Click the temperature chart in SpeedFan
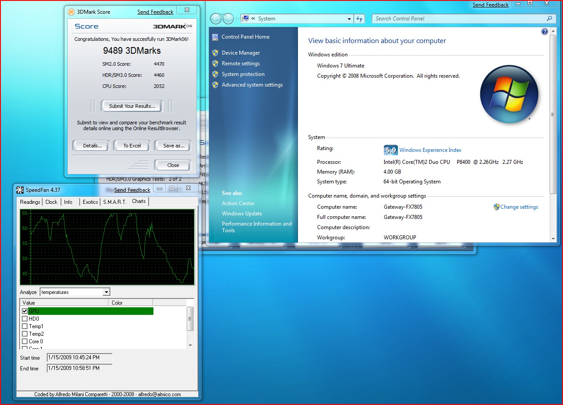Image resolution: width=563 pixels, height=405 pixels. pos(107,247)
